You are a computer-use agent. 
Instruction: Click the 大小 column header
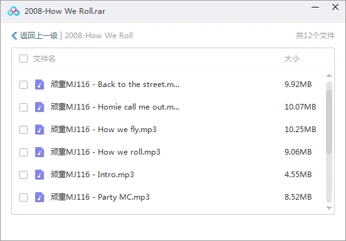(x=292, y=59)
